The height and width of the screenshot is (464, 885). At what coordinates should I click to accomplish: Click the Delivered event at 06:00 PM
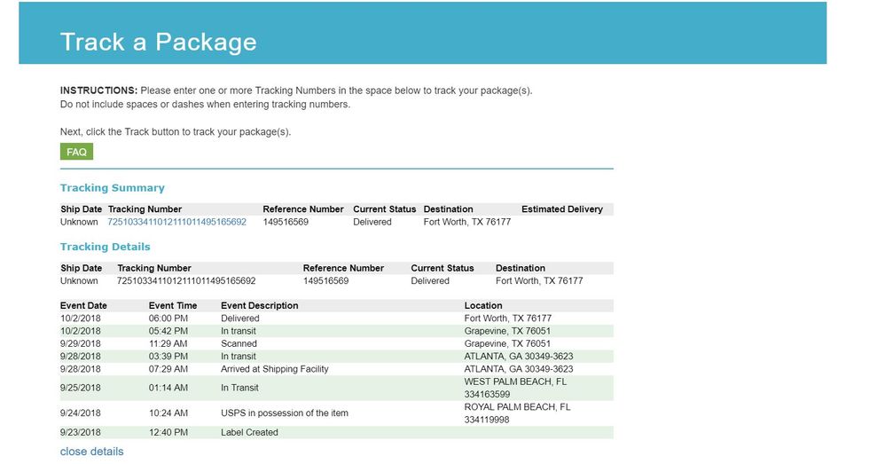[x=239, y=318]
